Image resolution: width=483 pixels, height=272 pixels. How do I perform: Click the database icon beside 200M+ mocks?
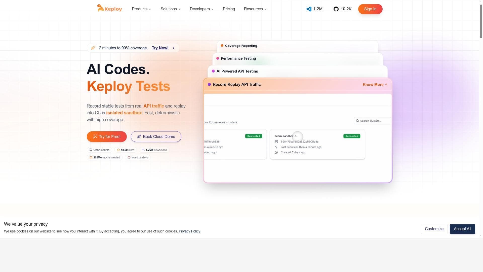tap(91, 157)
